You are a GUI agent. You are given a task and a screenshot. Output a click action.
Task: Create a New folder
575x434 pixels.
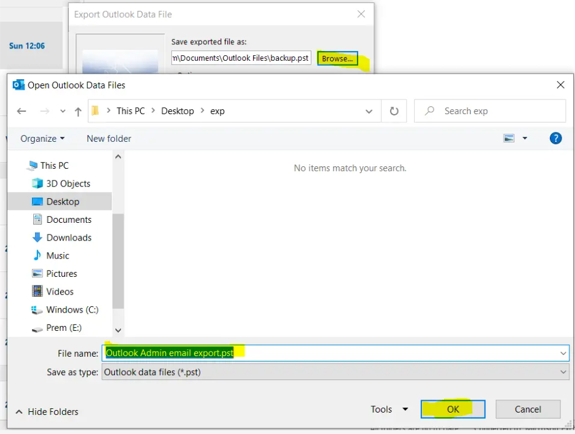tap(109, 139)
